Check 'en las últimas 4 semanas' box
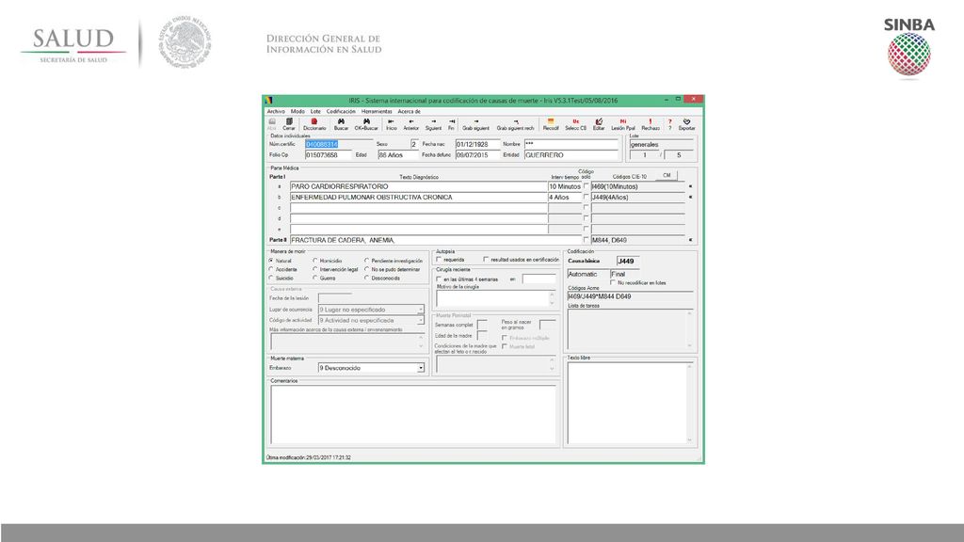Viewport: 964px width, 542px height. [x=439, y=279]
